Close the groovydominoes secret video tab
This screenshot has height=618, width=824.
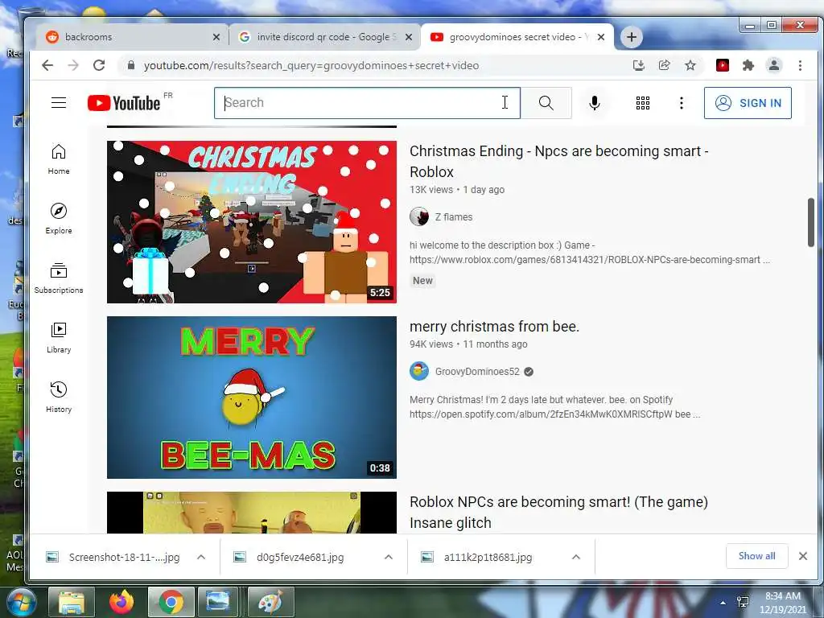601,37
